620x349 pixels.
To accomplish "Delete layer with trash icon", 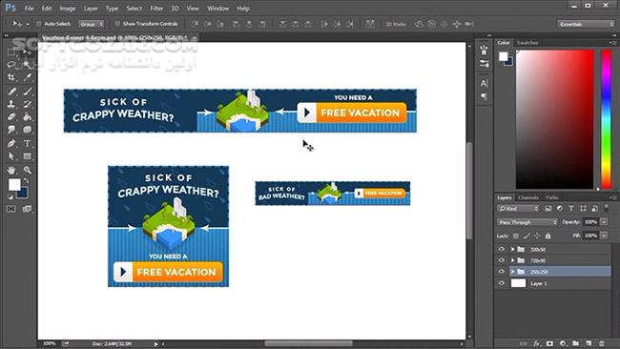I will pos(602,343).
